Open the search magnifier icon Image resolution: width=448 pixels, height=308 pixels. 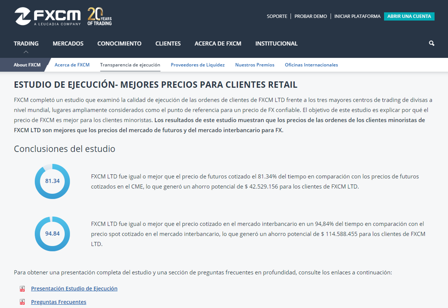coord(431,43)
